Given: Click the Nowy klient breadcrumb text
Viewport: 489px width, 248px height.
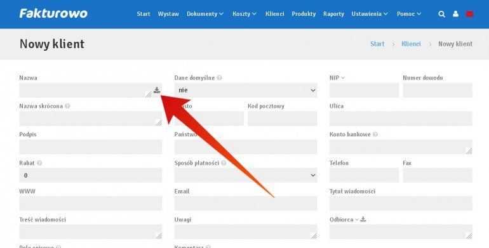Looking at the screenshot, I should click(x=455, y=44).
